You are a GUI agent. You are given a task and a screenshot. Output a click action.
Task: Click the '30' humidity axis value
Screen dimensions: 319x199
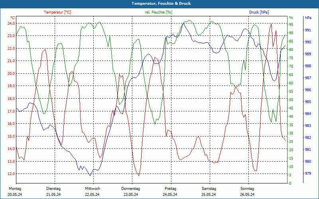[x=291, y=133]
